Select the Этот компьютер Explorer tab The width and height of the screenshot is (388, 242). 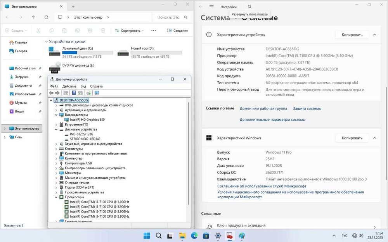34,7
